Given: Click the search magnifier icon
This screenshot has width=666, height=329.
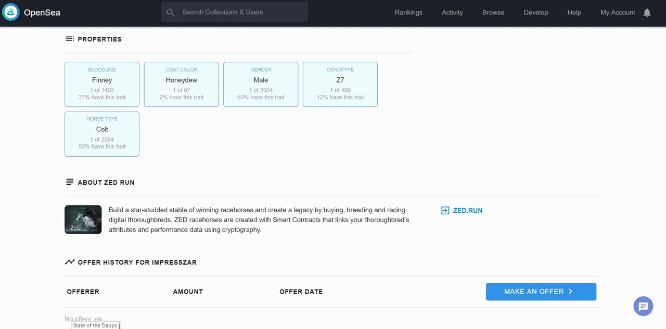Looking at the screenshot, I should (170, 12).
